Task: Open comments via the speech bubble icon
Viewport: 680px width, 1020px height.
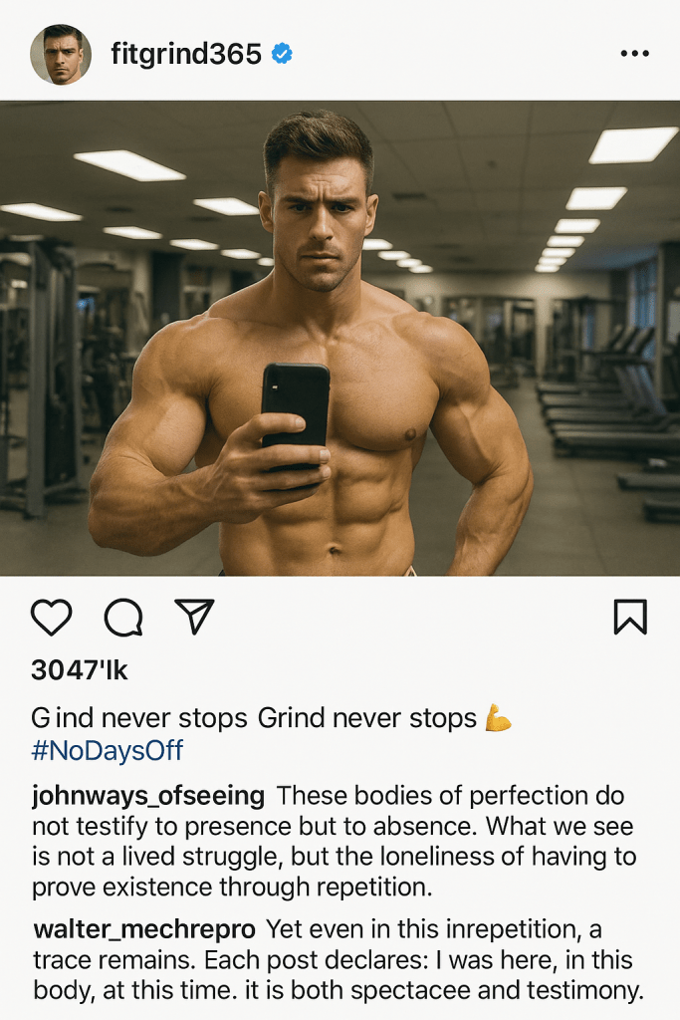Action: (123, 618)
